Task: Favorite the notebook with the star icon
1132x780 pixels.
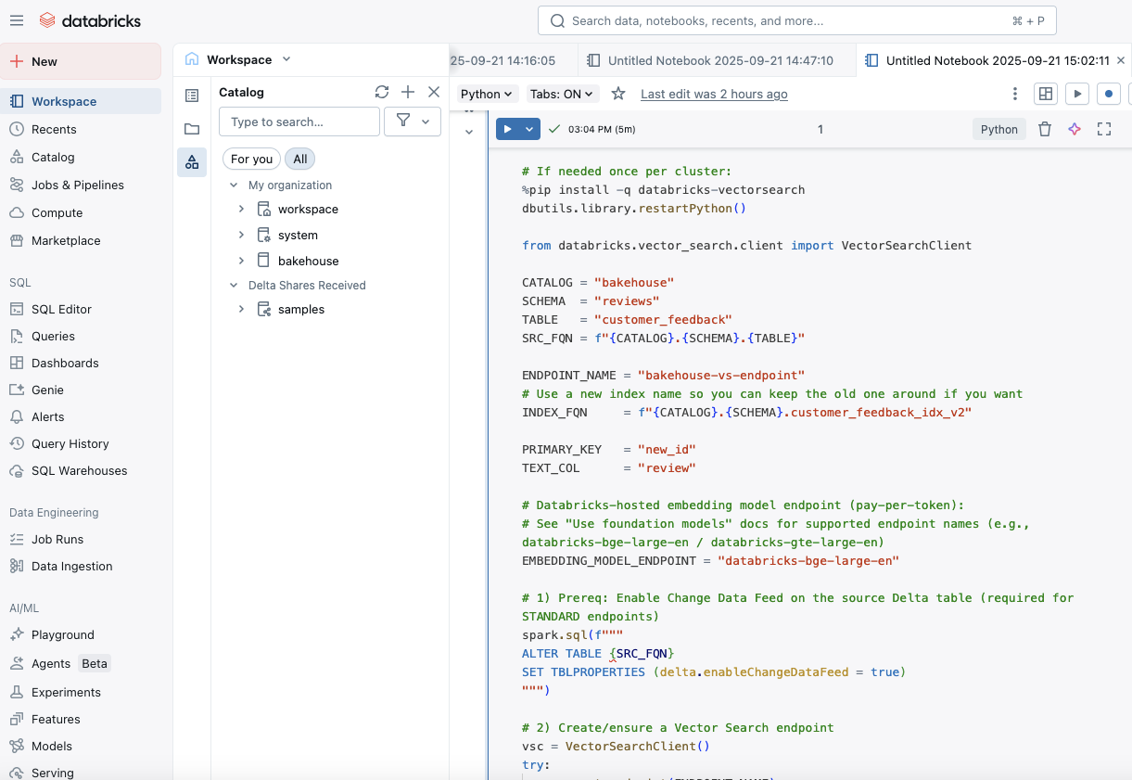Action: point(618,94)
